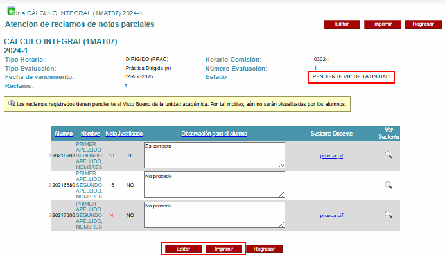Viewport: 447px width, 255px height.
Task: Click the PENDIENTE VB° DE LA UNIDAD status
Action: click(x=351, y=76)
